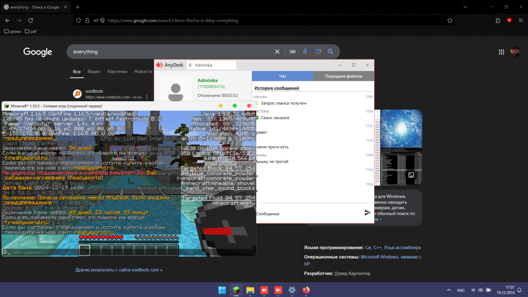This screenshot has width=528, height=297.
Task: Open the 'Microsoft Windows' link
Action: pyautogui.click(x=380, y=257)
